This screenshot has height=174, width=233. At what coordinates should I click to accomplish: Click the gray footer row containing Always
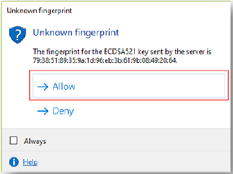[x=117, y=140]
